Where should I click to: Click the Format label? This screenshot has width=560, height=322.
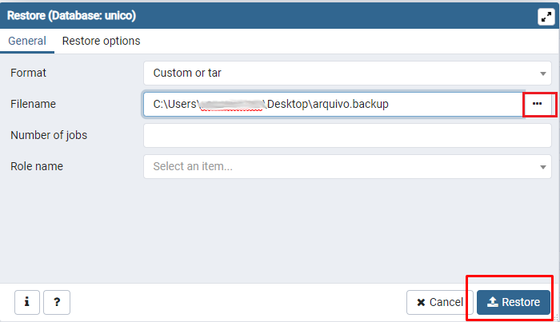click(28, 73)
